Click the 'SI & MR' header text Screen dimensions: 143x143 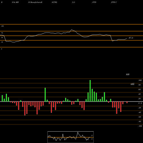(15, 2)
